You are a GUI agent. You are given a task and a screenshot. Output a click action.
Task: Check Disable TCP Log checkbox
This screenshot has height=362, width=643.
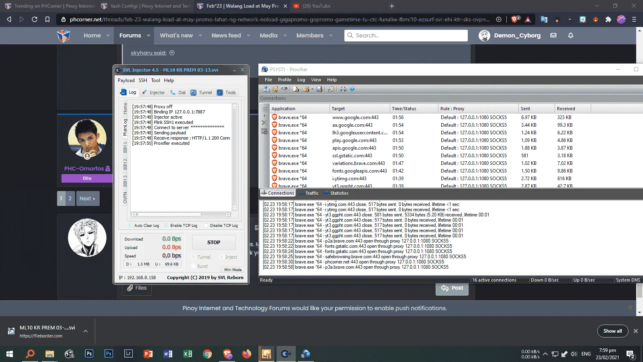point(206,226)
